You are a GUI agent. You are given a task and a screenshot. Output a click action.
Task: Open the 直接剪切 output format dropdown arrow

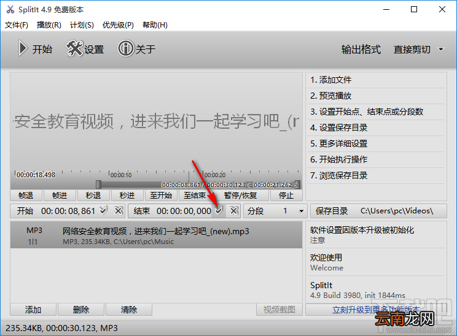[441, 49]
